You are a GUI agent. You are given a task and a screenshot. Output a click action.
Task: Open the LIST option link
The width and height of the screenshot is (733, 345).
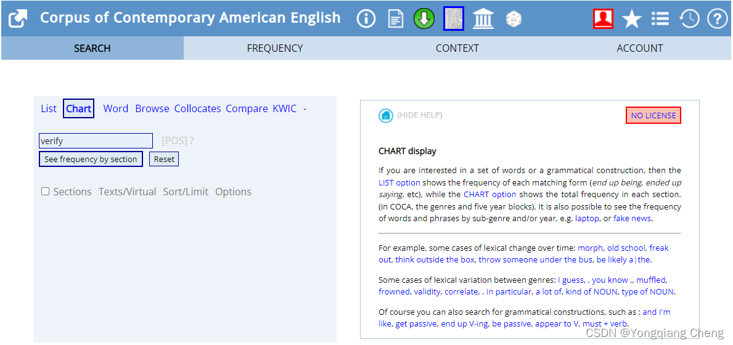pos(399,182)
